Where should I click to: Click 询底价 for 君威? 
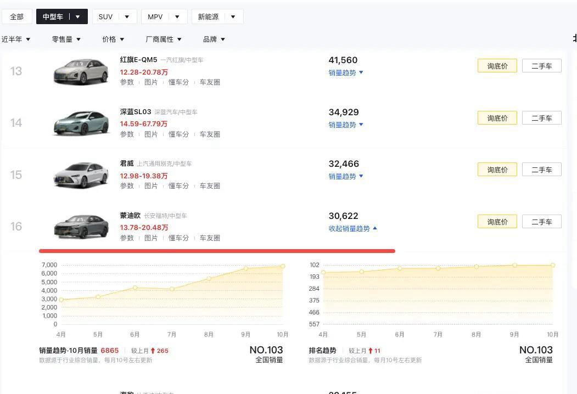(497, 170)
